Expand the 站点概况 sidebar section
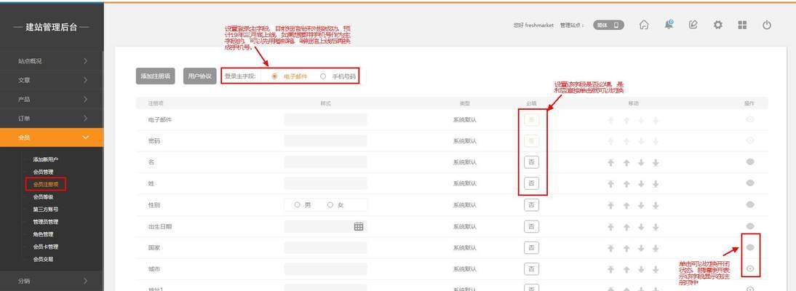The width and height of the screenshot is (796, 291). [52, 61]
